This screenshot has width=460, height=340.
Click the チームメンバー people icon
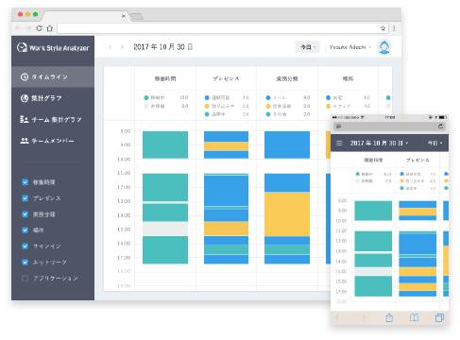coord(25,141)
